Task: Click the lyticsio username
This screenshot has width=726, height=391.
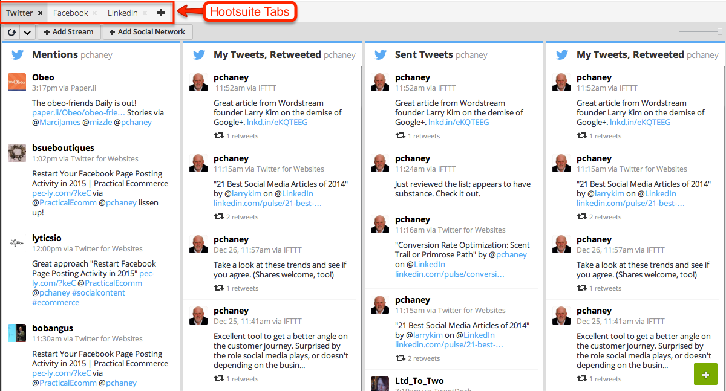Action: coord(47,239)
